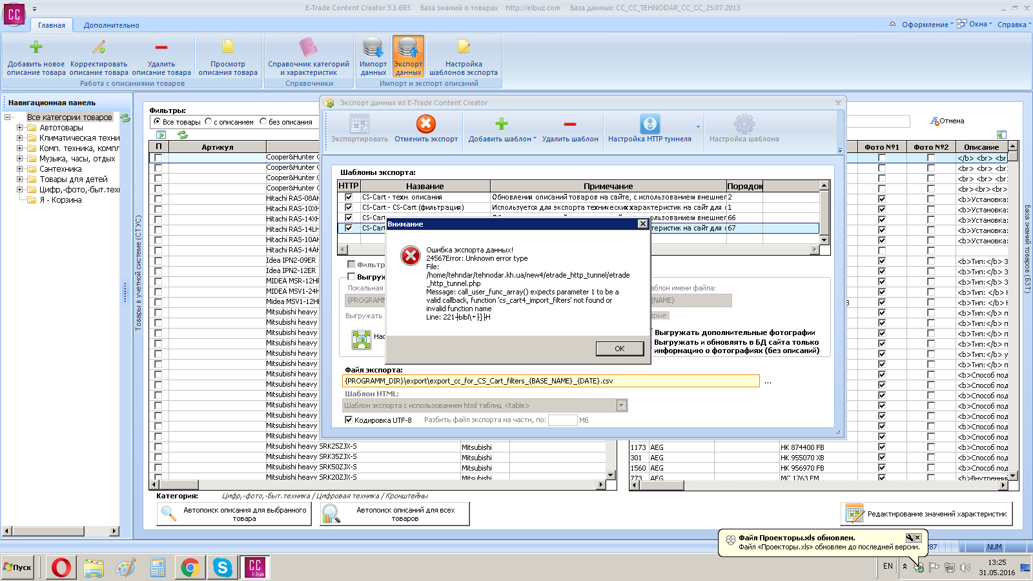Expand the Музыка, часы, отдых node
This screenshot has width=1033, height=581.
pos(19,159)
